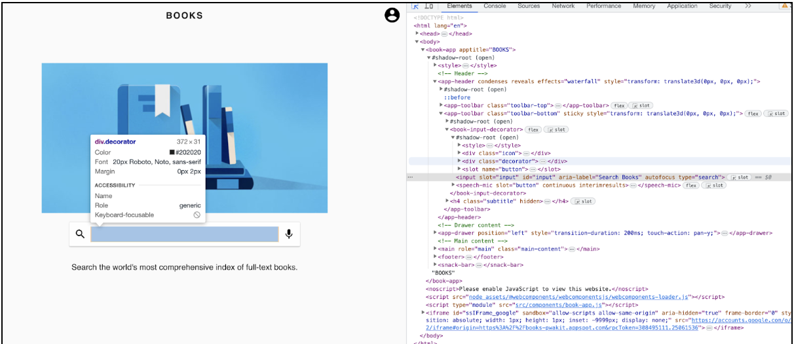The width and height of the screenshot is (794, 344).
Task: Expand the head element node
Action: [417, 33]
